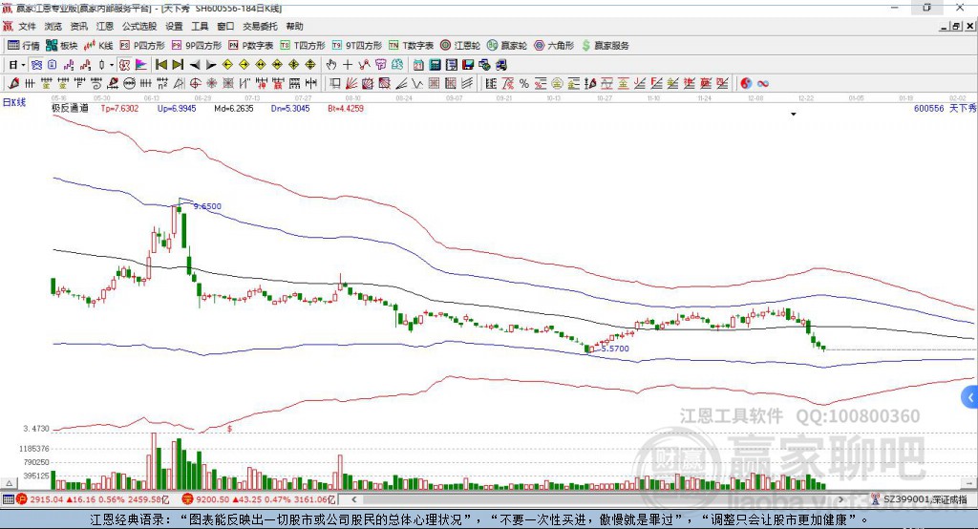The height and width of the screenshot is (529, 978).
Task: Click the Tp=7.6302 value label
Action: point(119,109)
